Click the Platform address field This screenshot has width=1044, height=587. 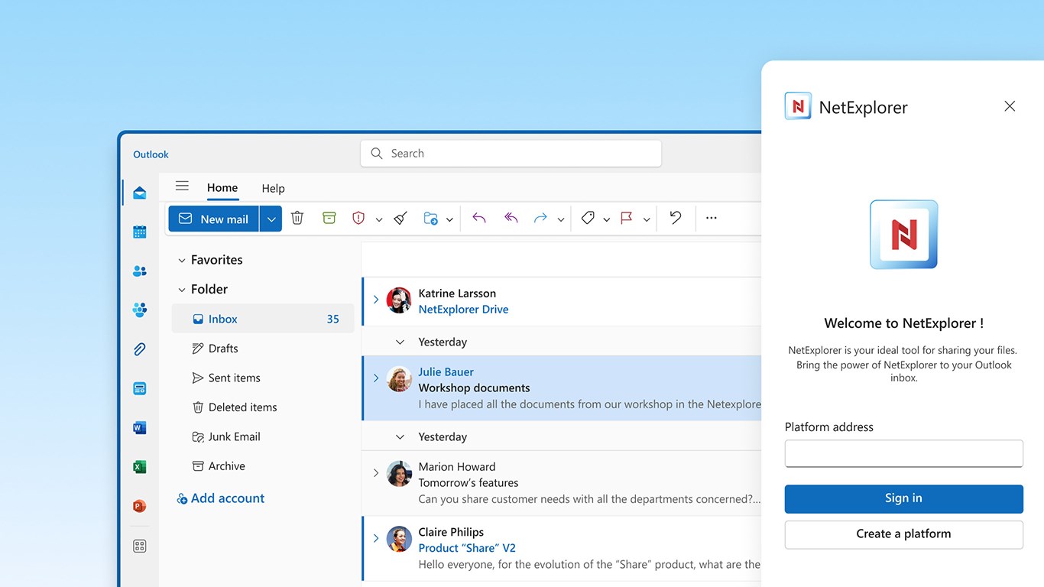pyautogui.click(x=903, y=453)
